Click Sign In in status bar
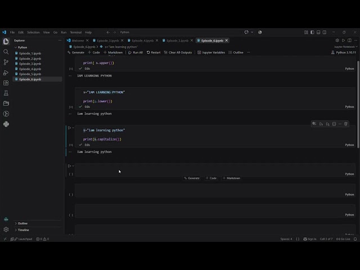 click(310, 239)
